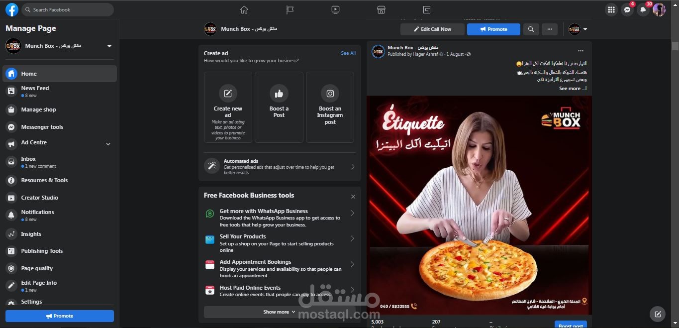
Task: Click the Munch Box post author name
Action: 414,48
